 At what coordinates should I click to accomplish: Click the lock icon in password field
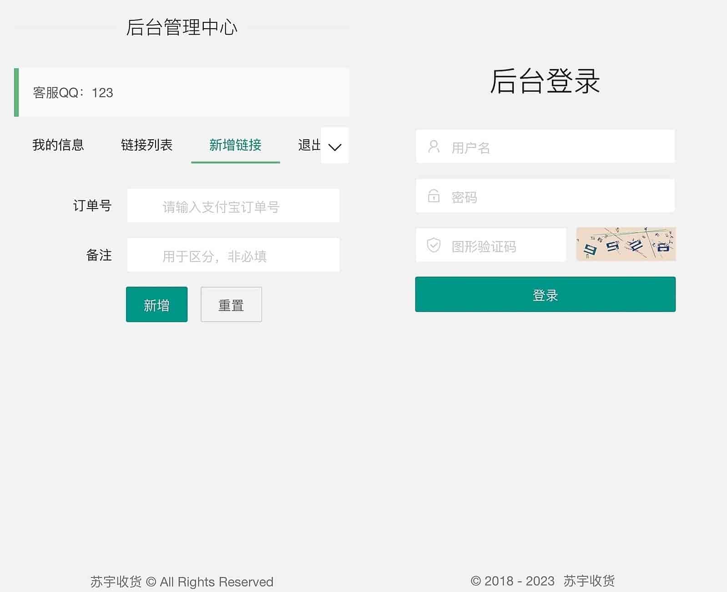[434, 196]
